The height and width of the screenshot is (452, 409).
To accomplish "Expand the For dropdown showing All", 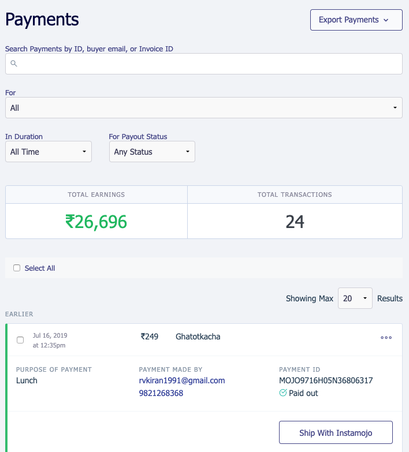I will [x=203, y=108].
